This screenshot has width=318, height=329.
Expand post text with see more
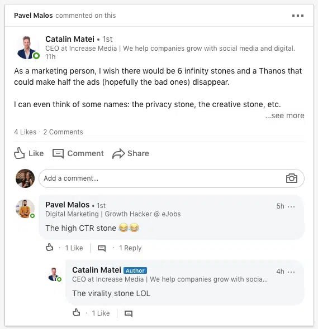(284, 115)
